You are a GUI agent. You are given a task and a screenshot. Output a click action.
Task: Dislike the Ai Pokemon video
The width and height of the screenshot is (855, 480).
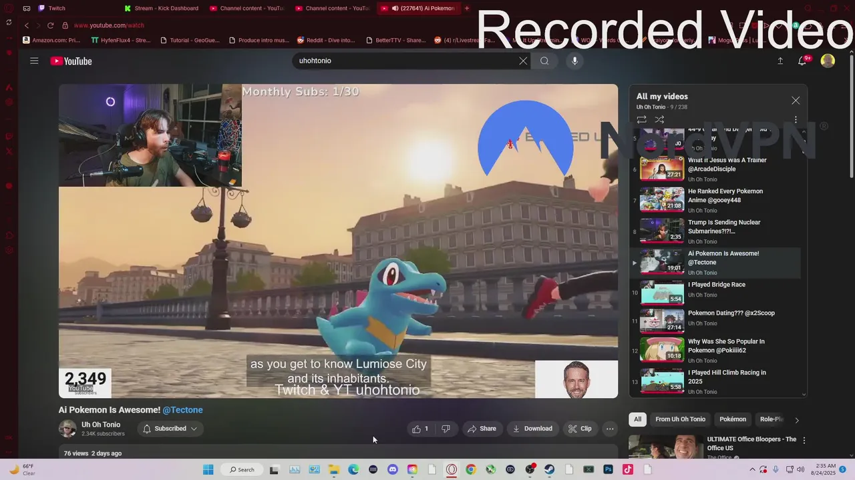point(446,429)
